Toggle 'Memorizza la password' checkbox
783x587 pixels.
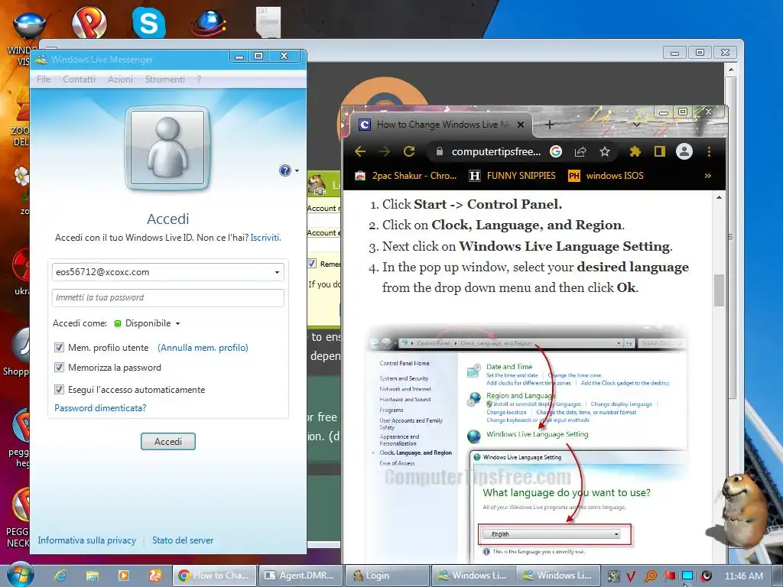[x=59, y=368]
